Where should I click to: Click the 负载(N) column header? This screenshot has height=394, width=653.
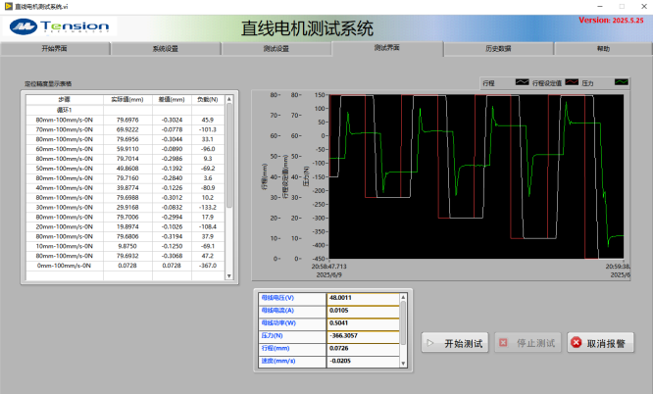coord(207,100)
